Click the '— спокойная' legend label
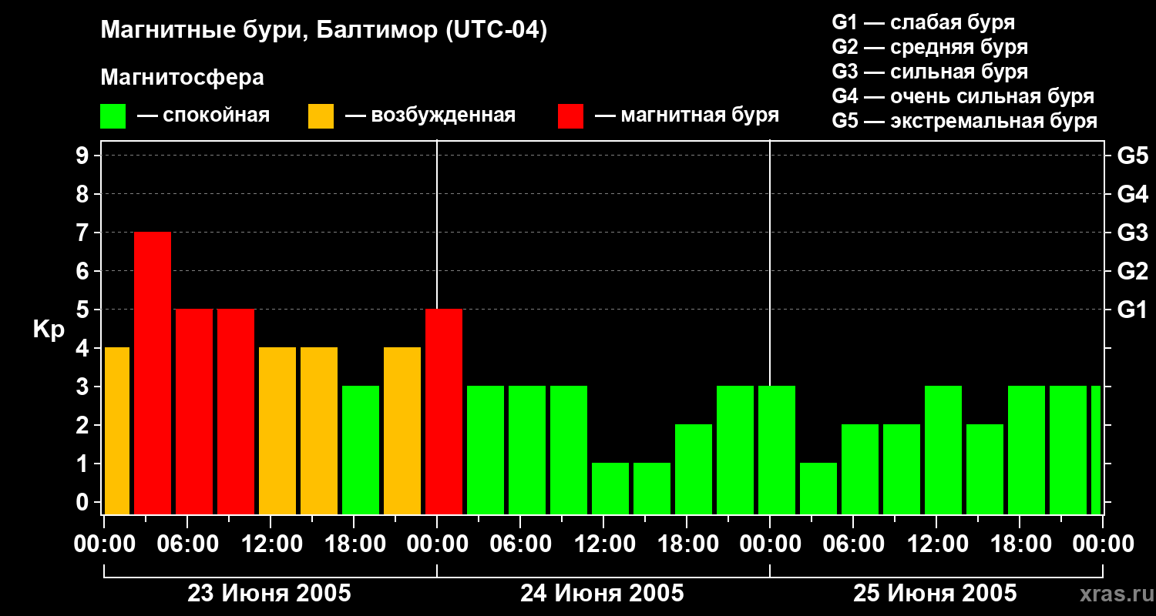This screenshot has height=616, width=1156. coord(203,116)
